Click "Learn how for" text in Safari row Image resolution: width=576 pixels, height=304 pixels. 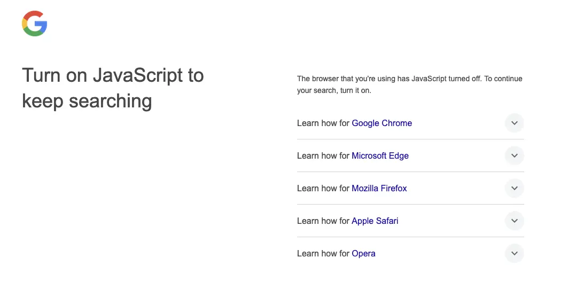[323, 221]
